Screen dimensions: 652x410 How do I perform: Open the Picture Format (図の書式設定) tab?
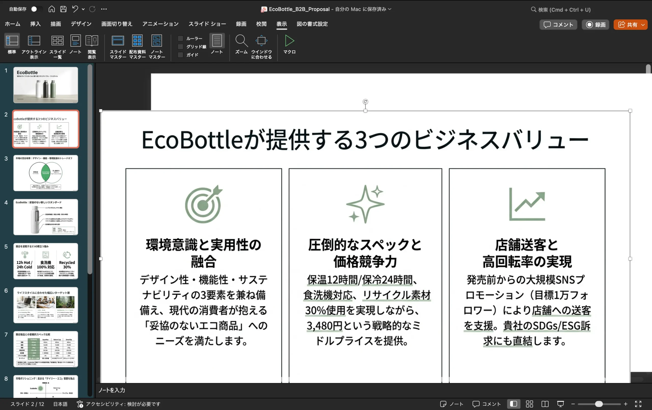tap(312, 24)
